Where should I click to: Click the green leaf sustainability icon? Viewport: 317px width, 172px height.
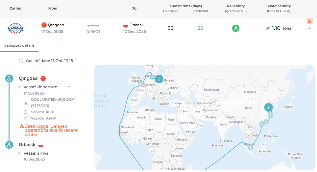click(x=268, y=29)
